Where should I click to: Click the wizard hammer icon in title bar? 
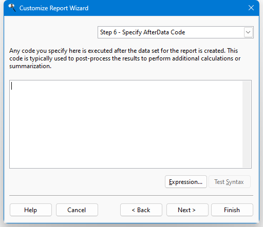tap(12, 8)
